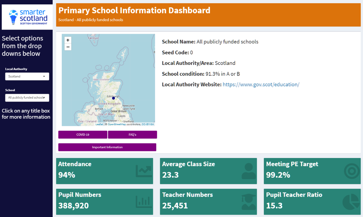Open the FAQ's button
The image size is (363, 217).
[132, 135]
